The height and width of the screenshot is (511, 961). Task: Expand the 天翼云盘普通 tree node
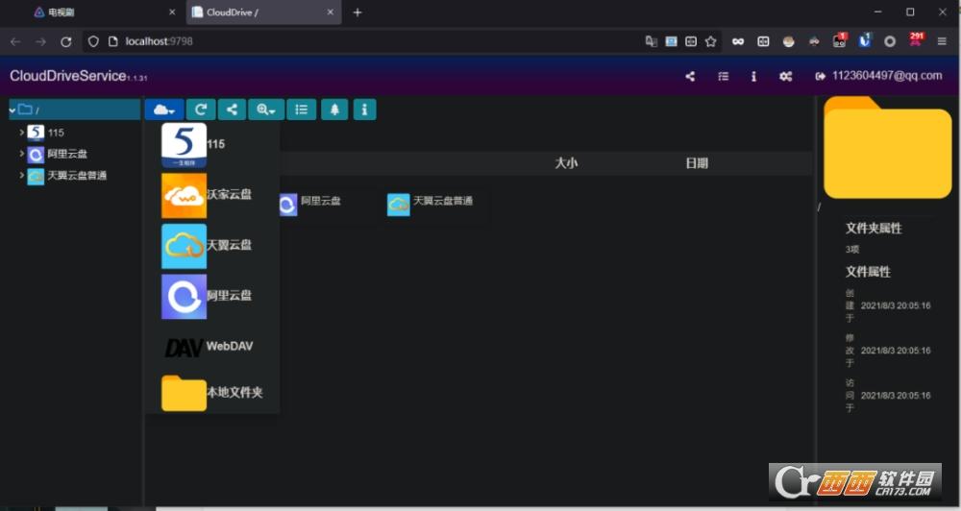pos(21,175)
